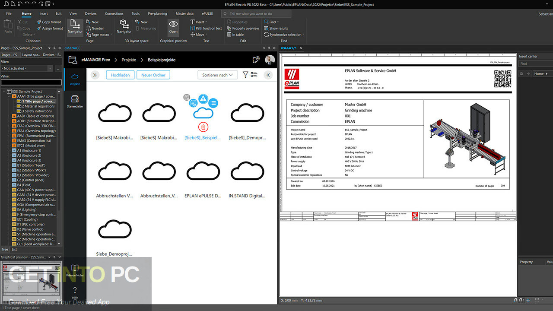Toggle eMANAGE list view icon
Screen dimensions: 553x311
254,75
